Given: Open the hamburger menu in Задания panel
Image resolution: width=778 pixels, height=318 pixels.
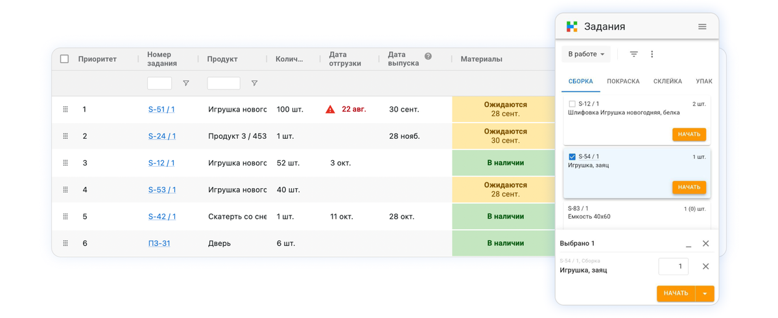Looking at the screenshot, I should pos(702,27).
